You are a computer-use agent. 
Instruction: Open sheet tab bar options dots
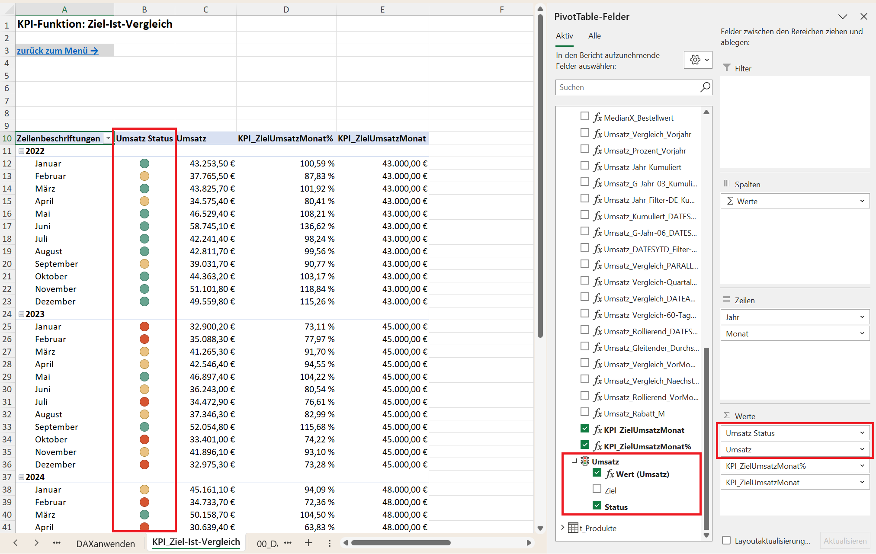[330, 543]
